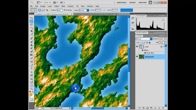Select the Type tool
196x110 pixels.
click(x=32, y=68)
